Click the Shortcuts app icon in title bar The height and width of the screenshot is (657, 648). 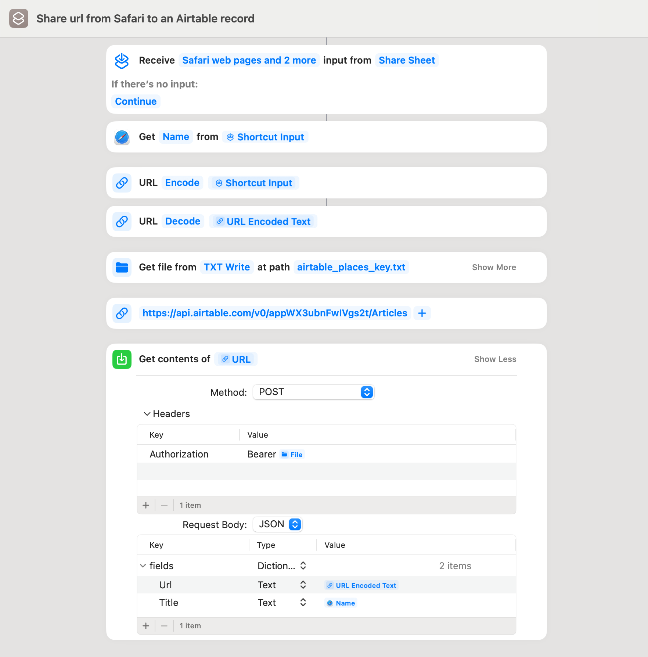tap(19, 18)
